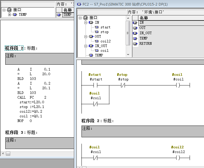Click the coil2:=Q0.2 parameter line
The image size is (204, 168).
pyautogui.click(x=31, y=112)
